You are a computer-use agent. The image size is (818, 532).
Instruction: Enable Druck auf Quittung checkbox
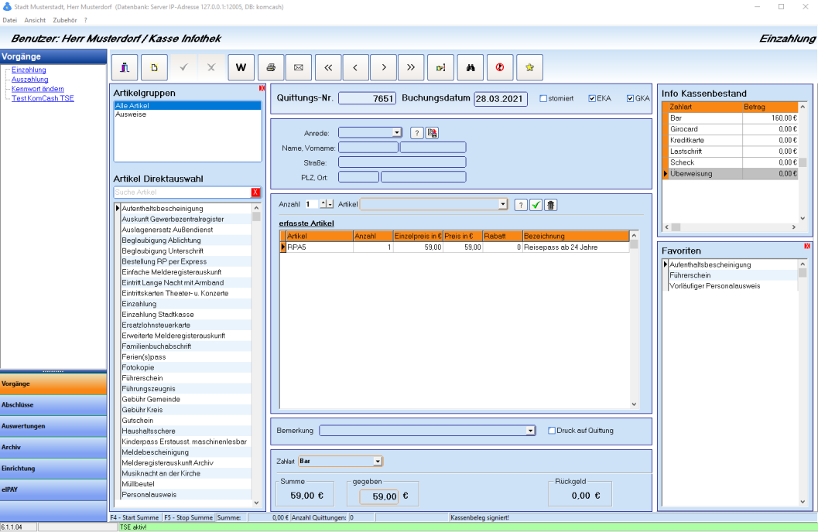point(552,431)
